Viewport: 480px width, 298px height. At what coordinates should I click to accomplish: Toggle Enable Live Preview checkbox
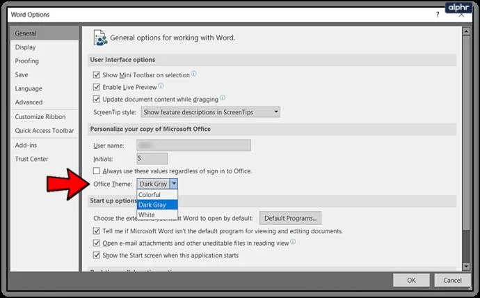97,87
